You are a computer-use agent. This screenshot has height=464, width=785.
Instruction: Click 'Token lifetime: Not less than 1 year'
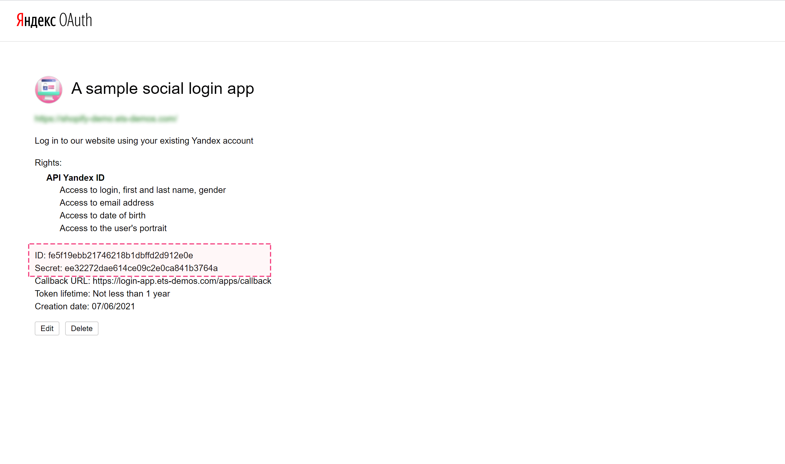[102, 294]
